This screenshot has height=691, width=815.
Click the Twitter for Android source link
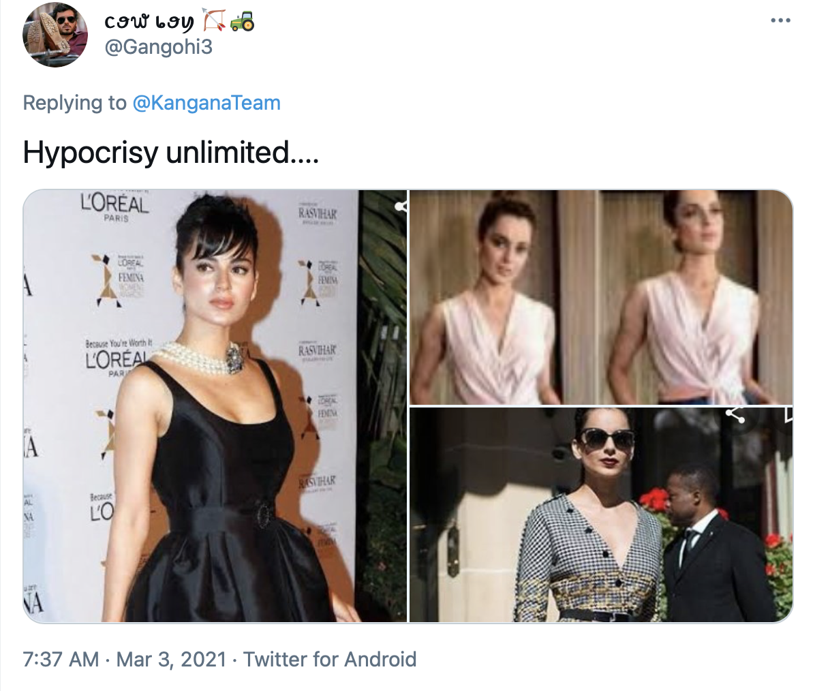[330, 659]
